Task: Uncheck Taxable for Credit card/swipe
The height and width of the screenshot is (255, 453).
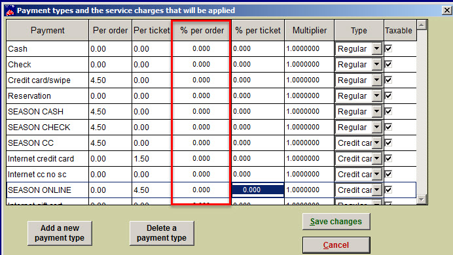Action: point(389,80)
